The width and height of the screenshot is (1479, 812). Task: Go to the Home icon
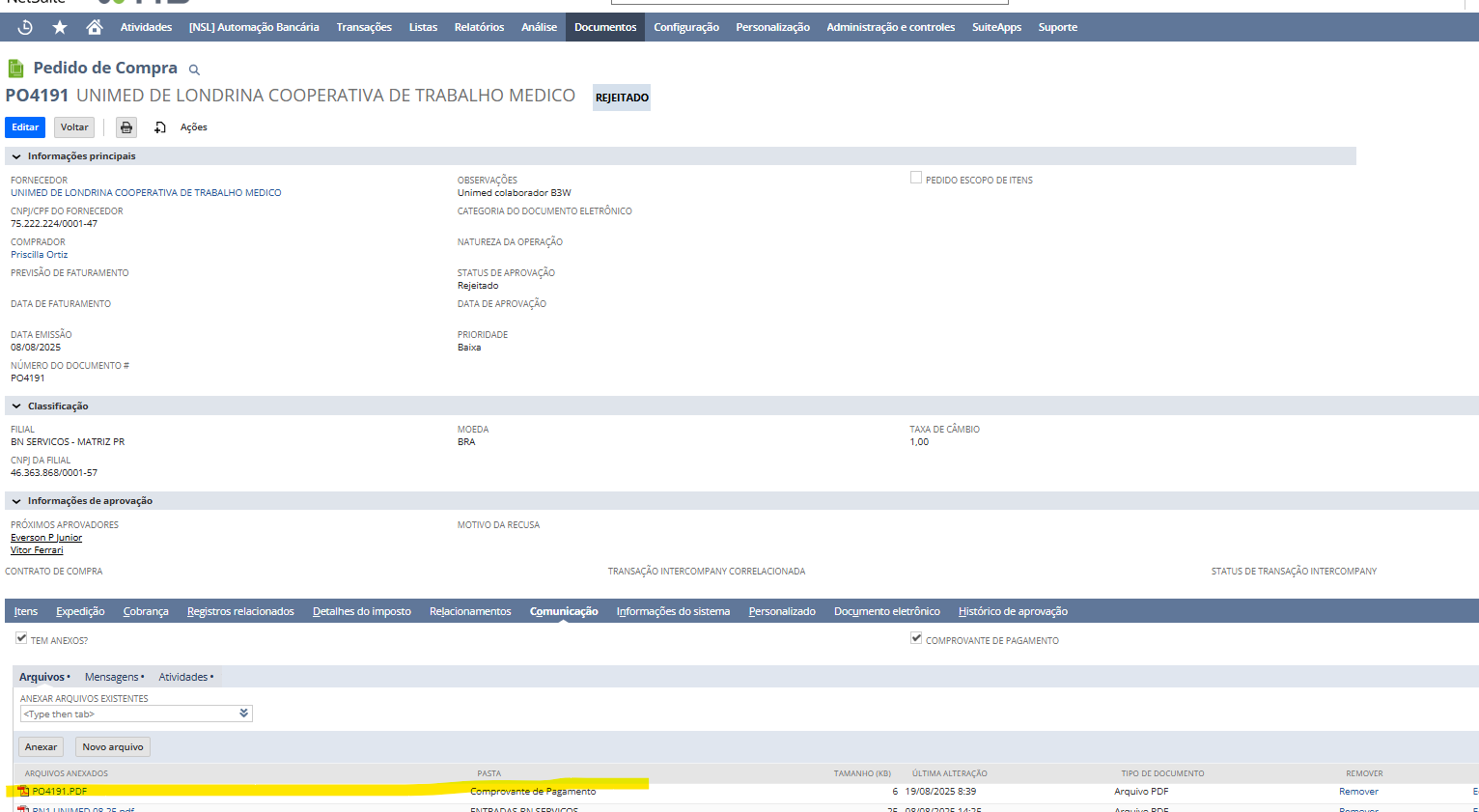pos(95,27)
